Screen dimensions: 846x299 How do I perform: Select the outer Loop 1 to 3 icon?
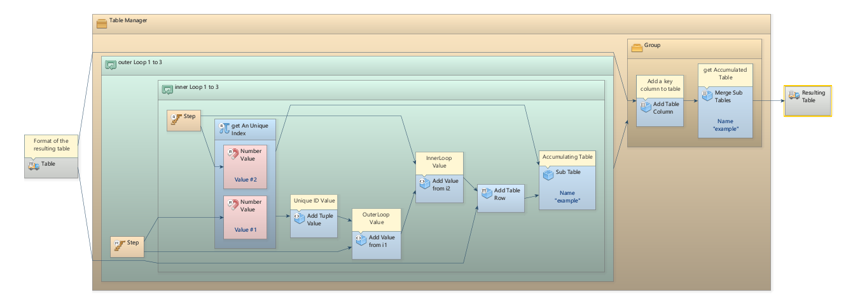(111, 65)
